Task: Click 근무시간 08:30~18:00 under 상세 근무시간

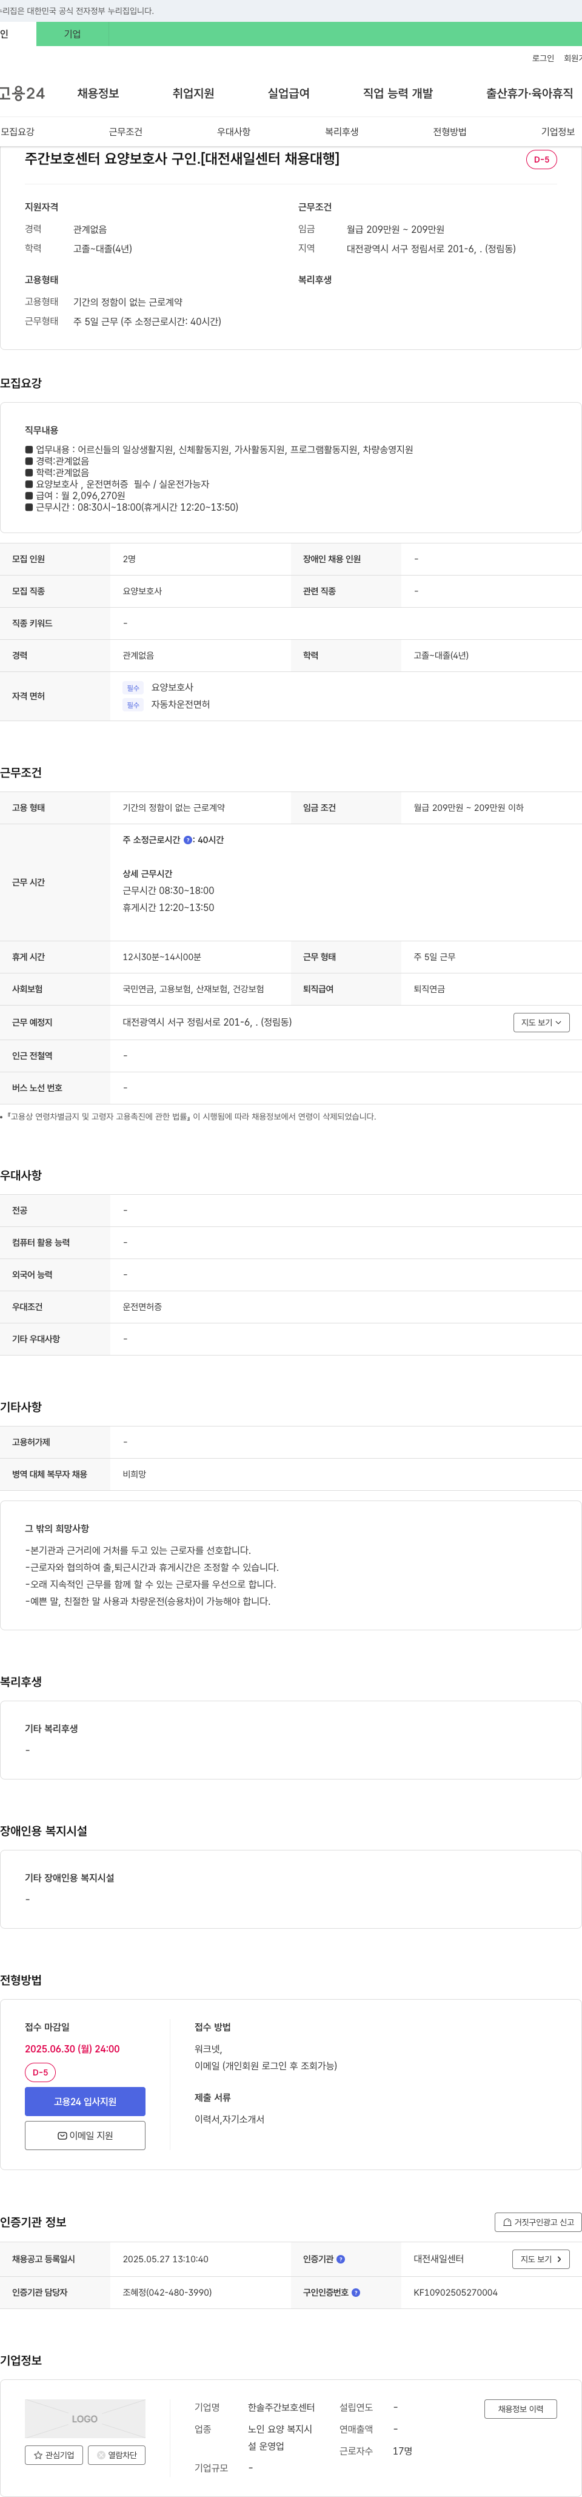Action: pyautogui.click(x=169, y=891)
